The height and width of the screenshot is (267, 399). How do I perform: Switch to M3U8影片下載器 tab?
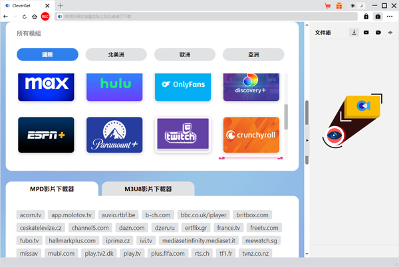(x=148, y=189)
